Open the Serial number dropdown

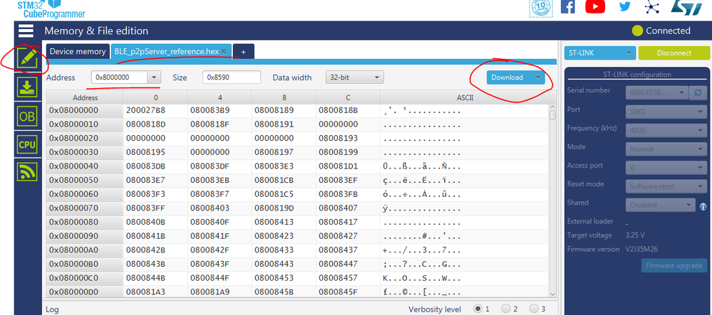[656, 92]
